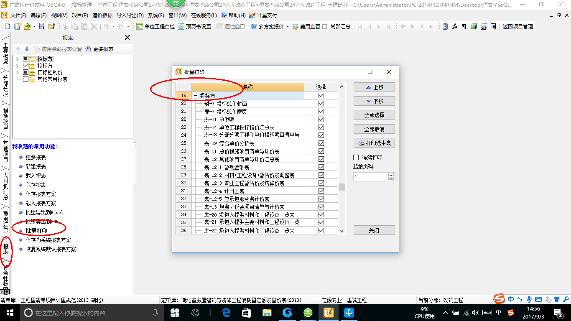Expand the 投标方 tree node in left panel
Viewport: 571px width, 321px height.
click(17, 66)
